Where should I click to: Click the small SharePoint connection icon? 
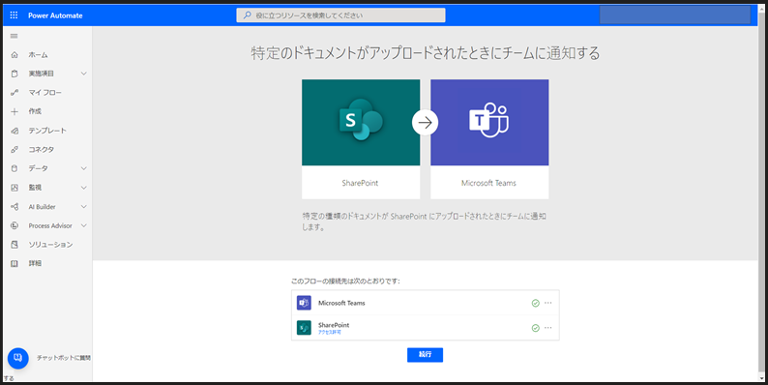[304, 328]
